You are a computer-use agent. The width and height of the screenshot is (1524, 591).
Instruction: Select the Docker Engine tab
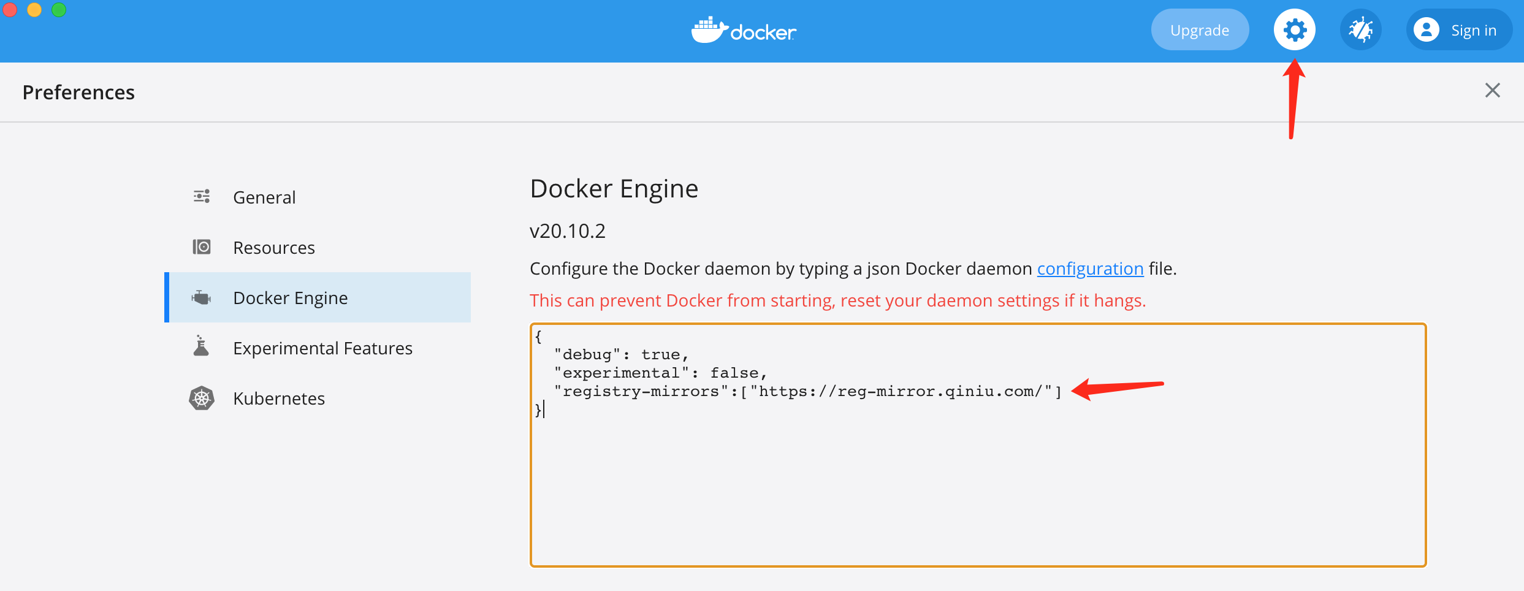[x=318, y=297]
